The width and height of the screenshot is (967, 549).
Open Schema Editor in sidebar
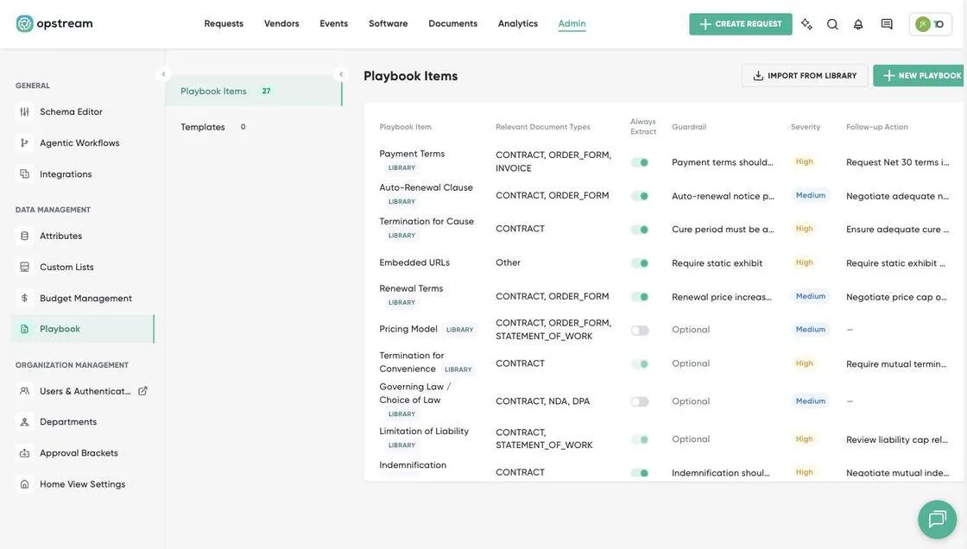[83, 111]
